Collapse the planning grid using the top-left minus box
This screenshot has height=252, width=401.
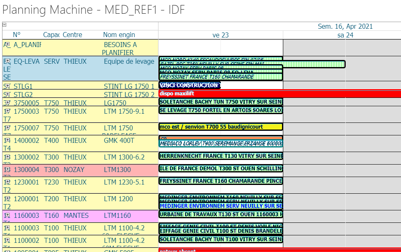pyautogui.click(x=4, y=25)
